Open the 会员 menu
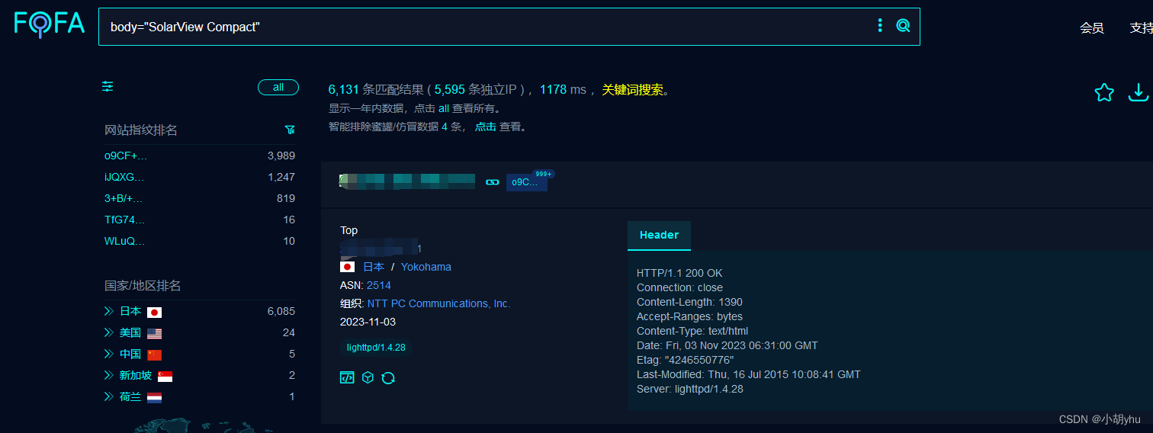 pos(1092,27)
